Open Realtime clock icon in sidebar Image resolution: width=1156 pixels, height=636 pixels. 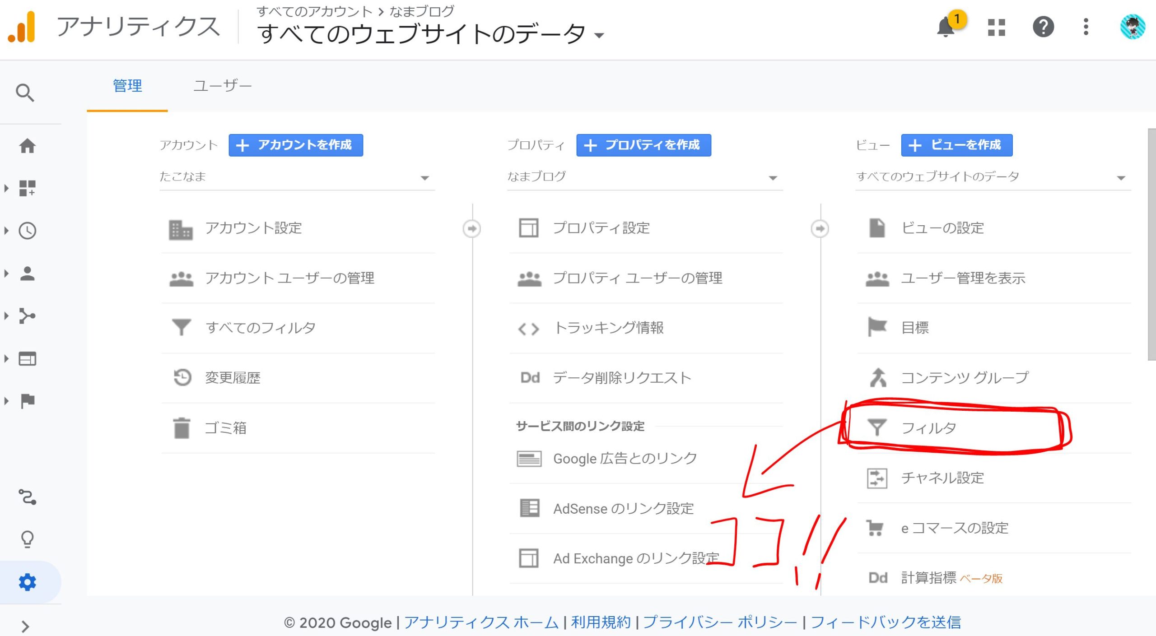coord(27,231)
